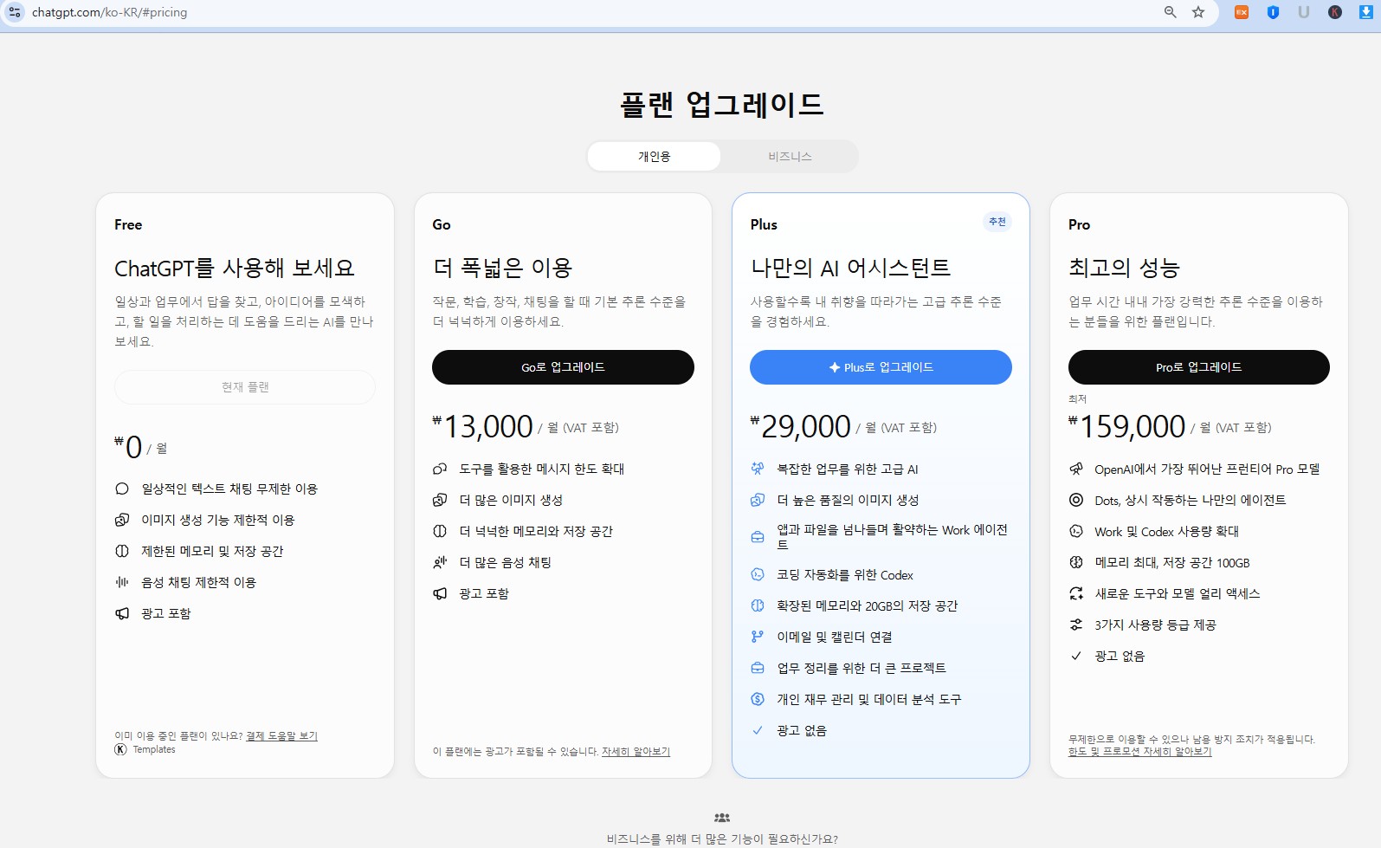Click the briefcase icon beside 업무 정리를 위한 프로젝트
Image resolution: width=1381 pixels, height=848 pixels.
point(758,668)
